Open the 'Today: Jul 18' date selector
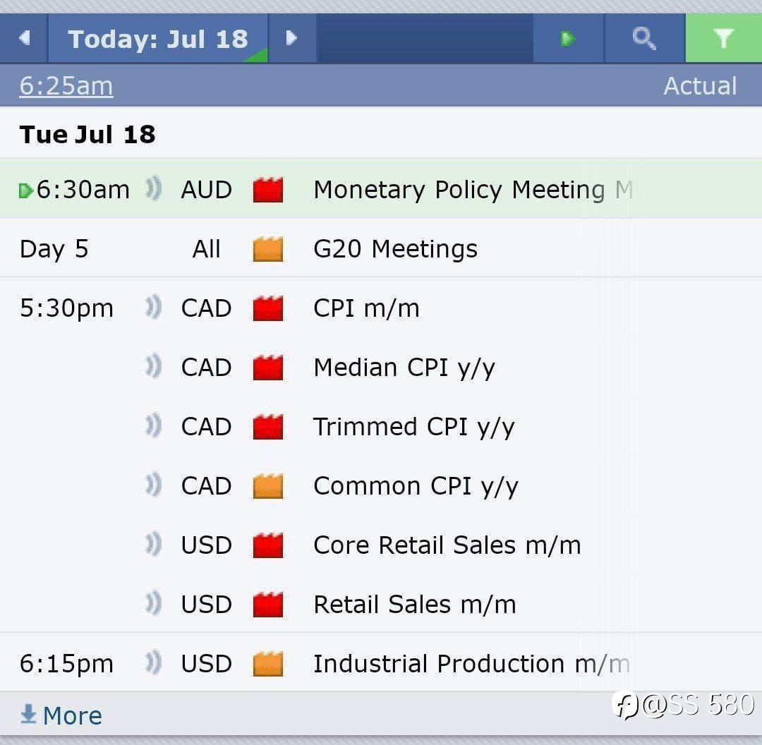Viewport: 762px width, 745px height. [x=158, y=38]
